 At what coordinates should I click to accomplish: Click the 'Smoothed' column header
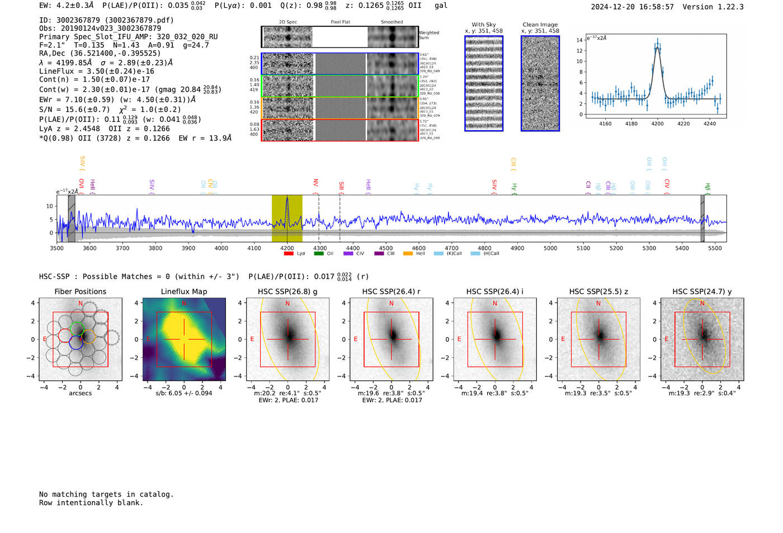[x=391, y=22]
